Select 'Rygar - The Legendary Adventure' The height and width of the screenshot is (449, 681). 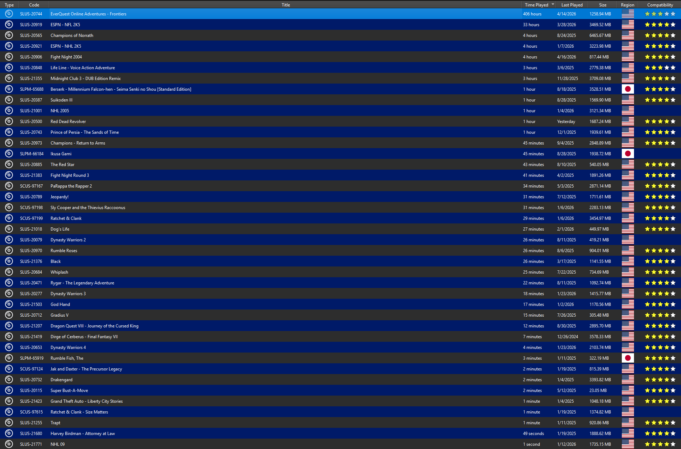(x=83, y=283)
